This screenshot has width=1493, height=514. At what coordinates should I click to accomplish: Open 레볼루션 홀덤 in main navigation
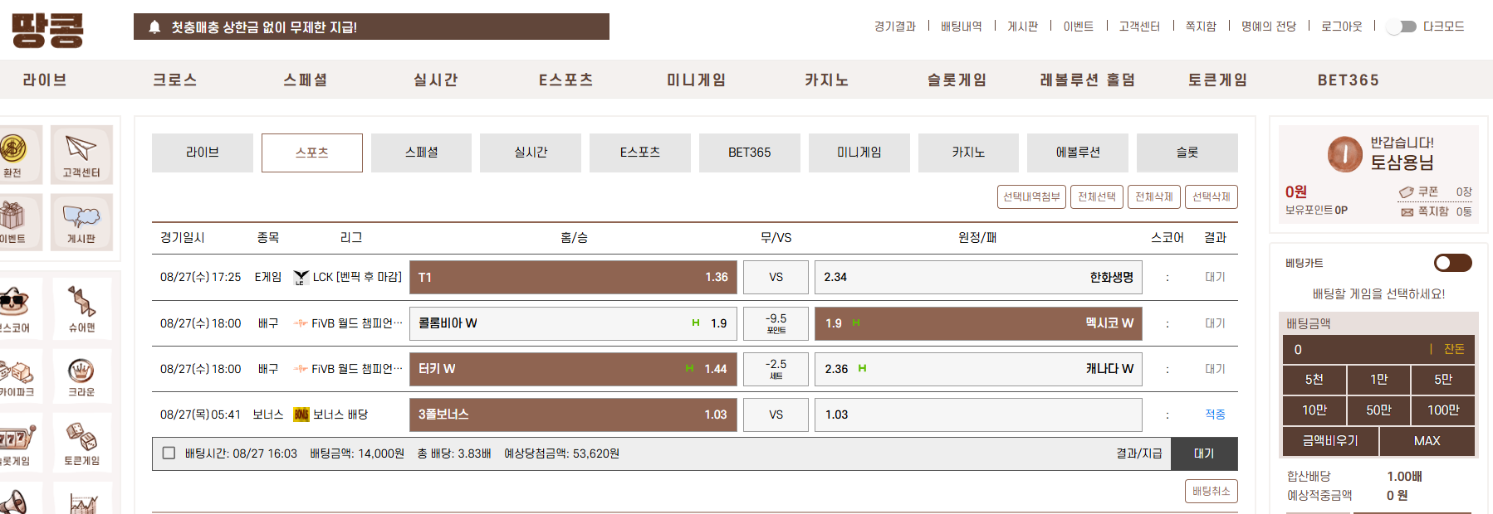(x=1088, y=80)
